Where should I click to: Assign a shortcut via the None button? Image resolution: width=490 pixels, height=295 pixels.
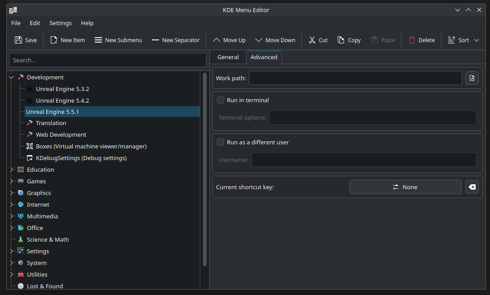click(x=405, y=187)
